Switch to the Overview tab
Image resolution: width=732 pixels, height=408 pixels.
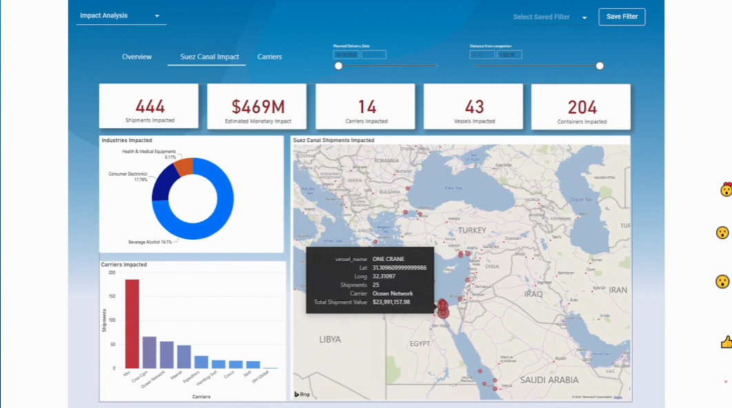(136, 57)
